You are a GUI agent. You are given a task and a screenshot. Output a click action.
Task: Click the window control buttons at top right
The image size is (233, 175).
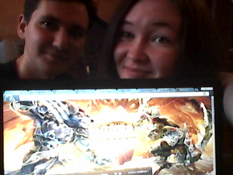(x=206, y=89)
